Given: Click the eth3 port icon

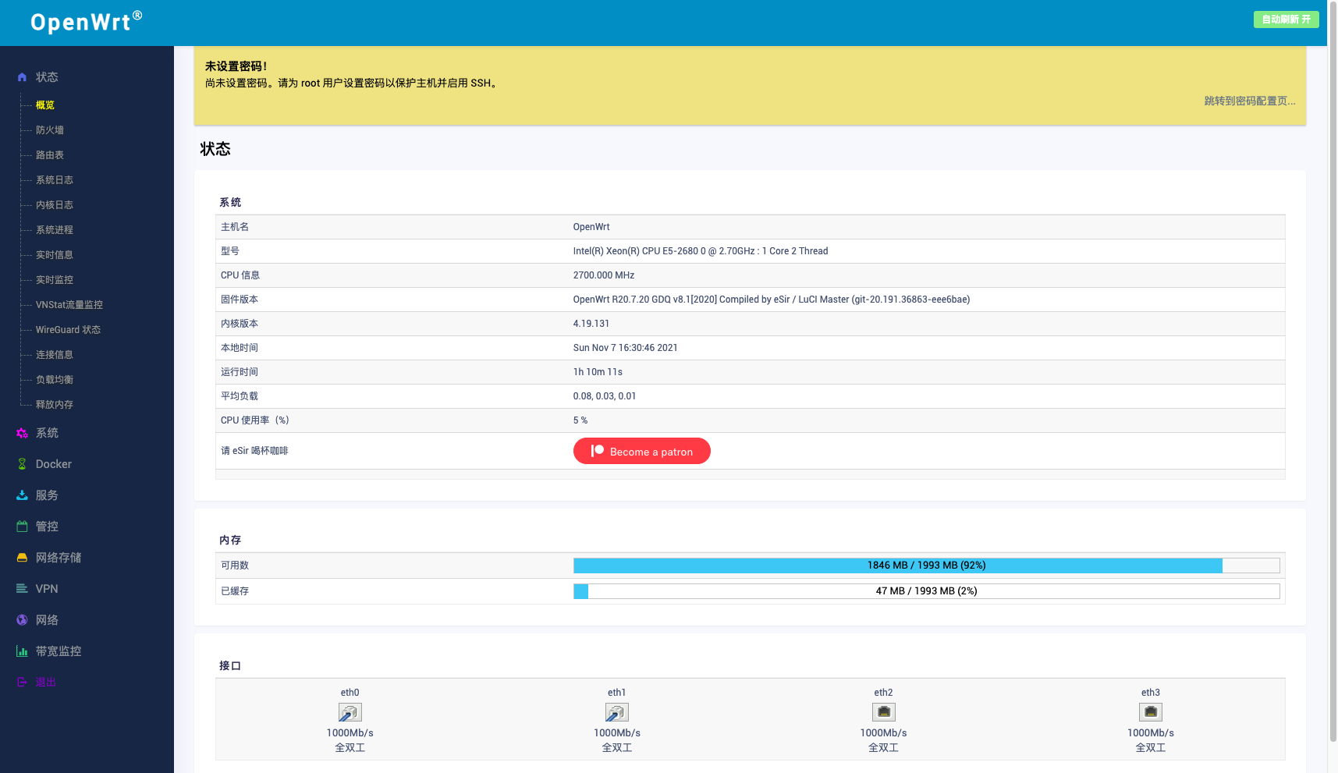Looking at the screenshot, I should pos(1150,712).
